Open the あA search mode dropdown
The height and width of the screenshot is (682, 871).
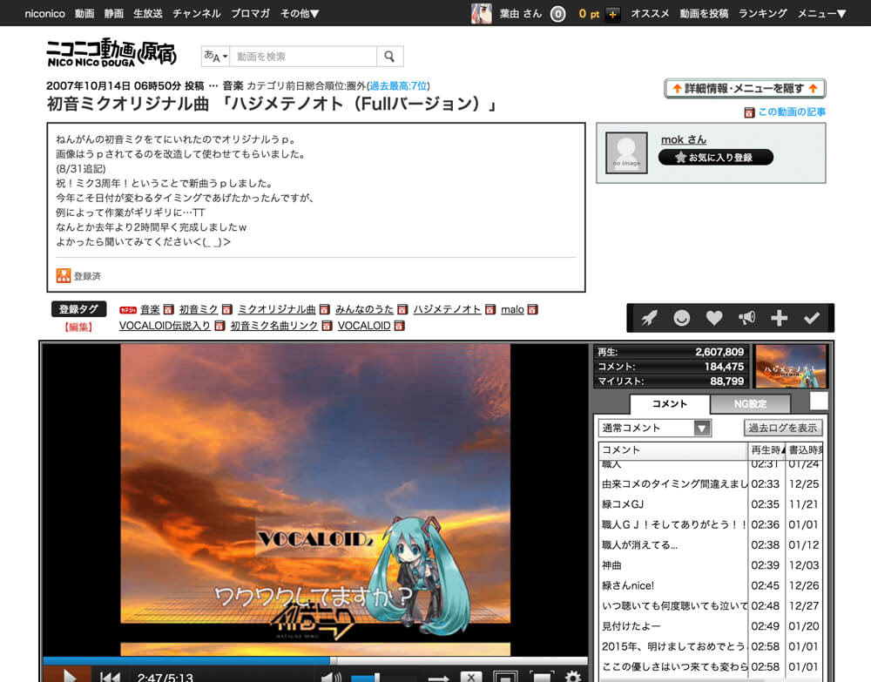215,56
